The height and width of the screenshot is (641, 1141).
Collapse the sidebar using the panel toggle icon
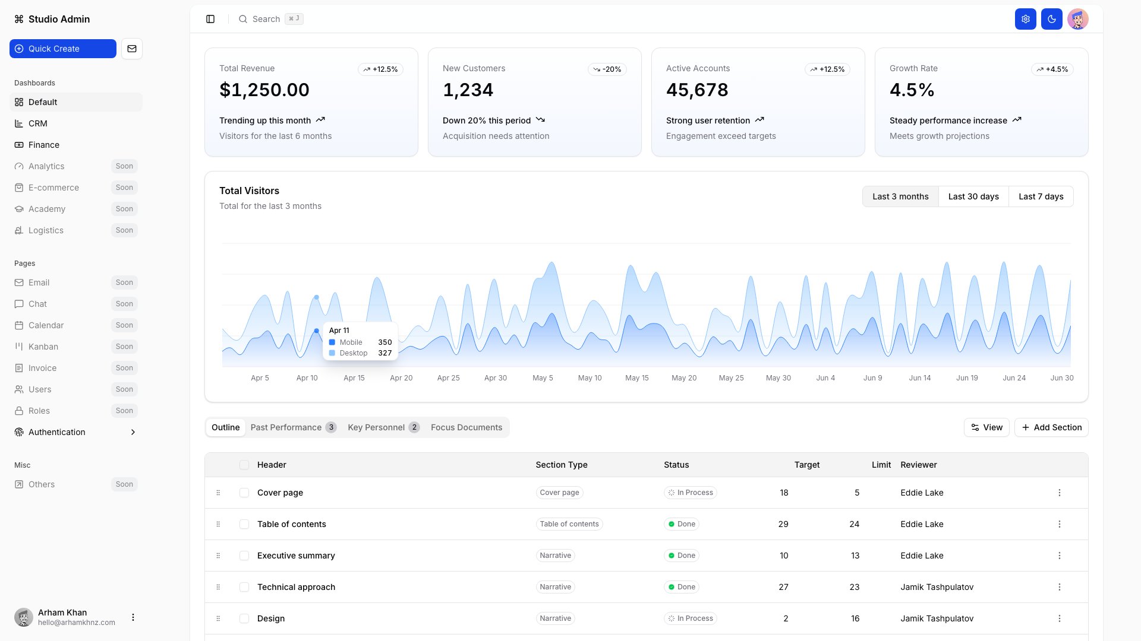click(210, 19)
